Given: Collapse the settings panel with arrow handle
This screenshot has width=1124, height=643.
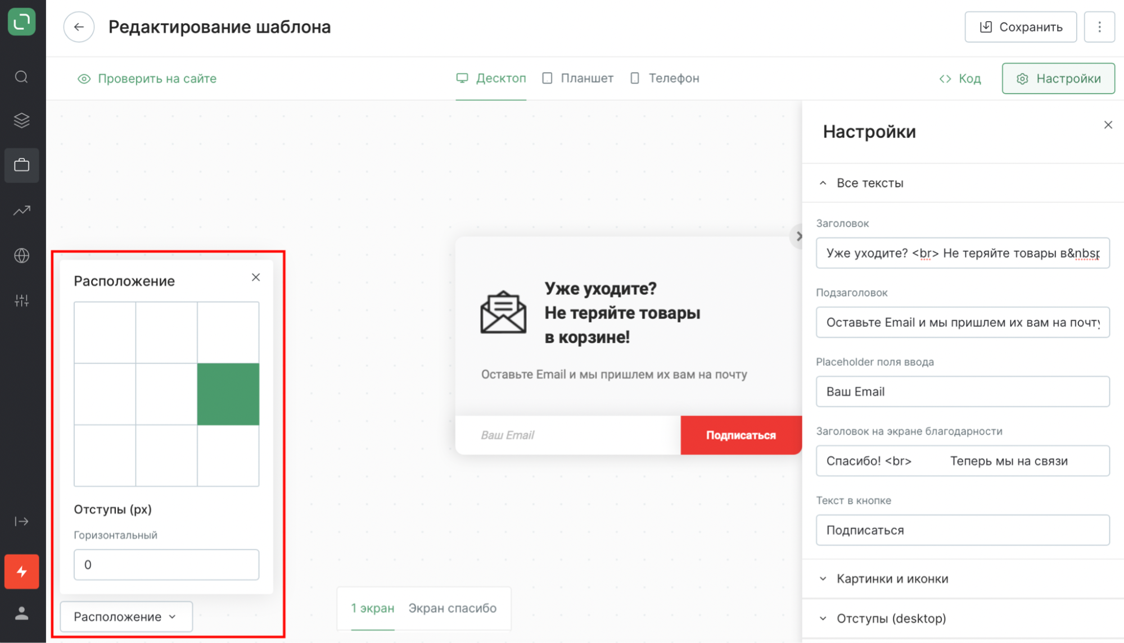Looking at the screenshot, I should click(798, 236).
